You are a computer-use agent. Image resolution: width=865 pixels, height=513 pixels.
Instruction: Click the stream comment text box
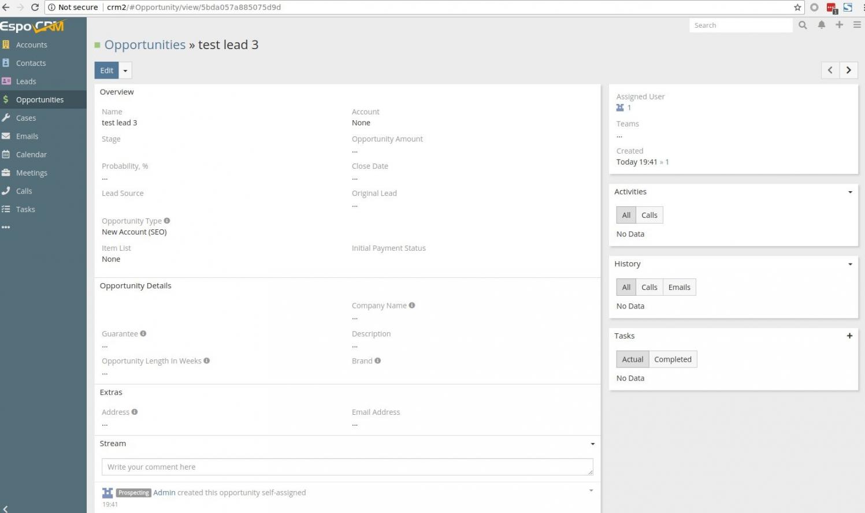[347, 467]
